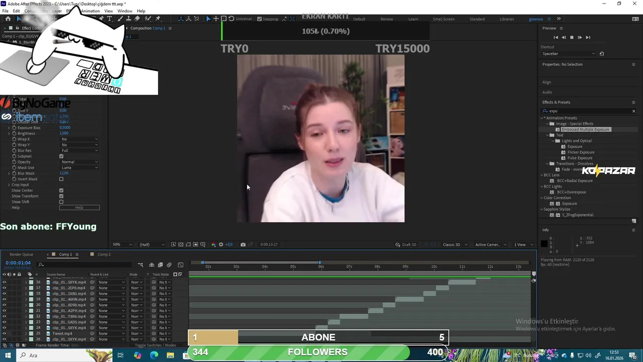Click the current timecode 0:00:01:04
Image resolution: width=643 pixels, height=362 pixels.
[x=18, y=263]
